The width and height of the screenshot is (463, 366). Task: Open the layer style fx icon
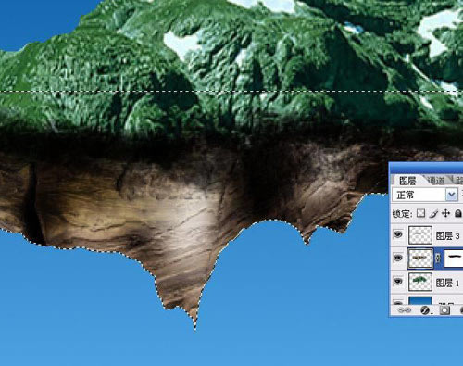(425, 310)
